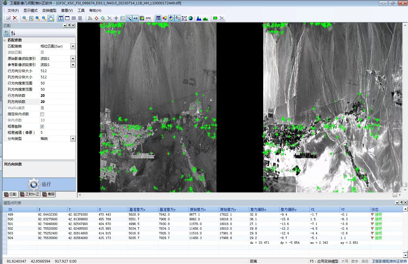Uncheck the 粗差剔除 checkbox

pos(42,126)
